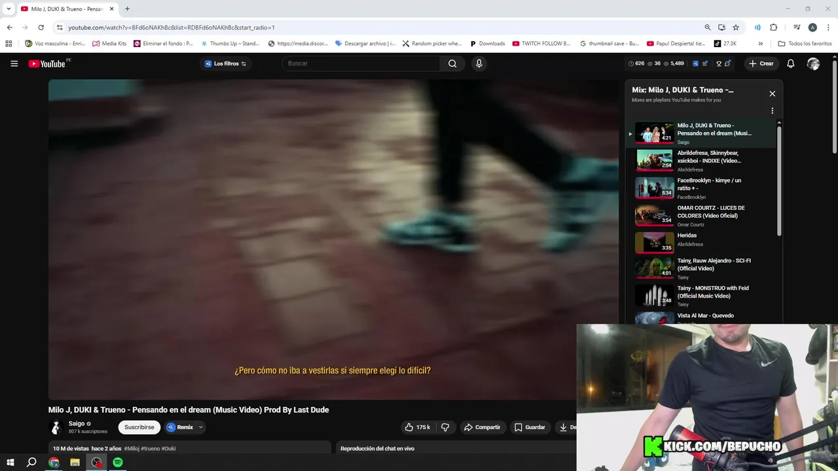The image size is (838, 471).
Task: Open the Downloads bookmark
Action: pyautogui.click(x=487, y=44)
